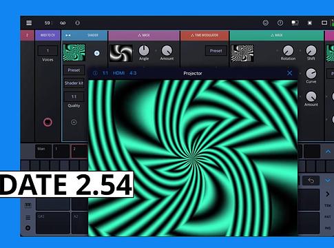Toggle the HDMI output option in Projector
This screenshot has height=248, width=334.
coord(118,73)
